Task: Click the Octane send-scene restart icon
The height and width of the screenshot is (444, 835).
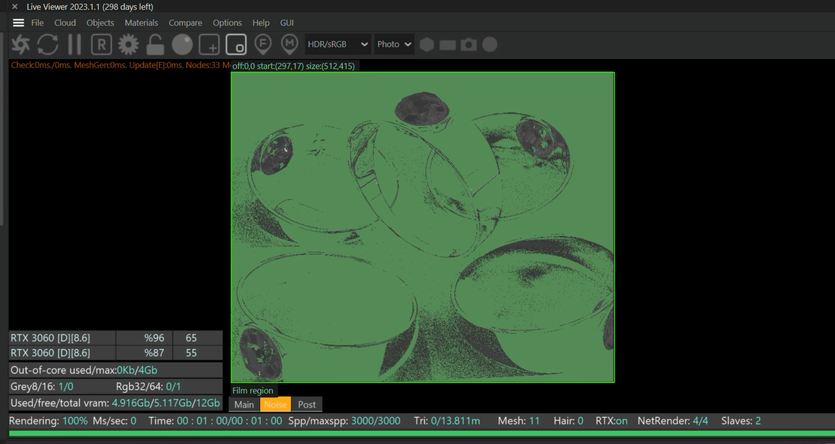Action: pos(21,44)
